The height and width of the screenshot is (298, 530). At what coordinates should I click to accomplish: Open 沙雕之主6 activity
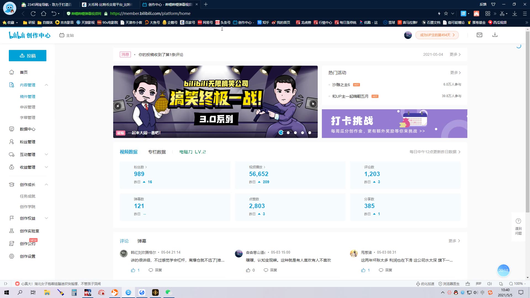point(341,85)
